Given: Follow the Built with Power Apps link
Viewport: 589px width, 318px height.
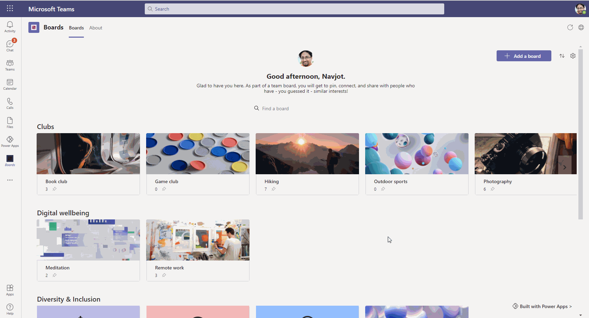Looking at the screenshot, I should tap(542, 306).
